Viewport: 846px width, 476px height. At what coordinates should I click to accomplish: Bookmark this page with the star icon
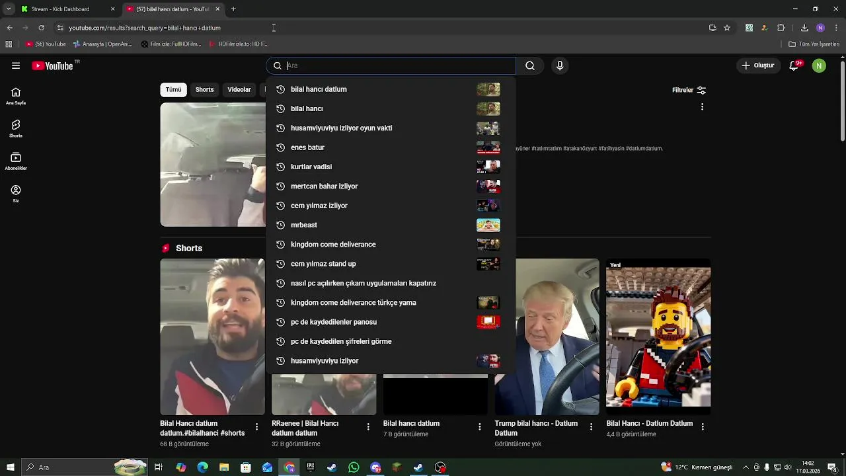tap(727, 28)
